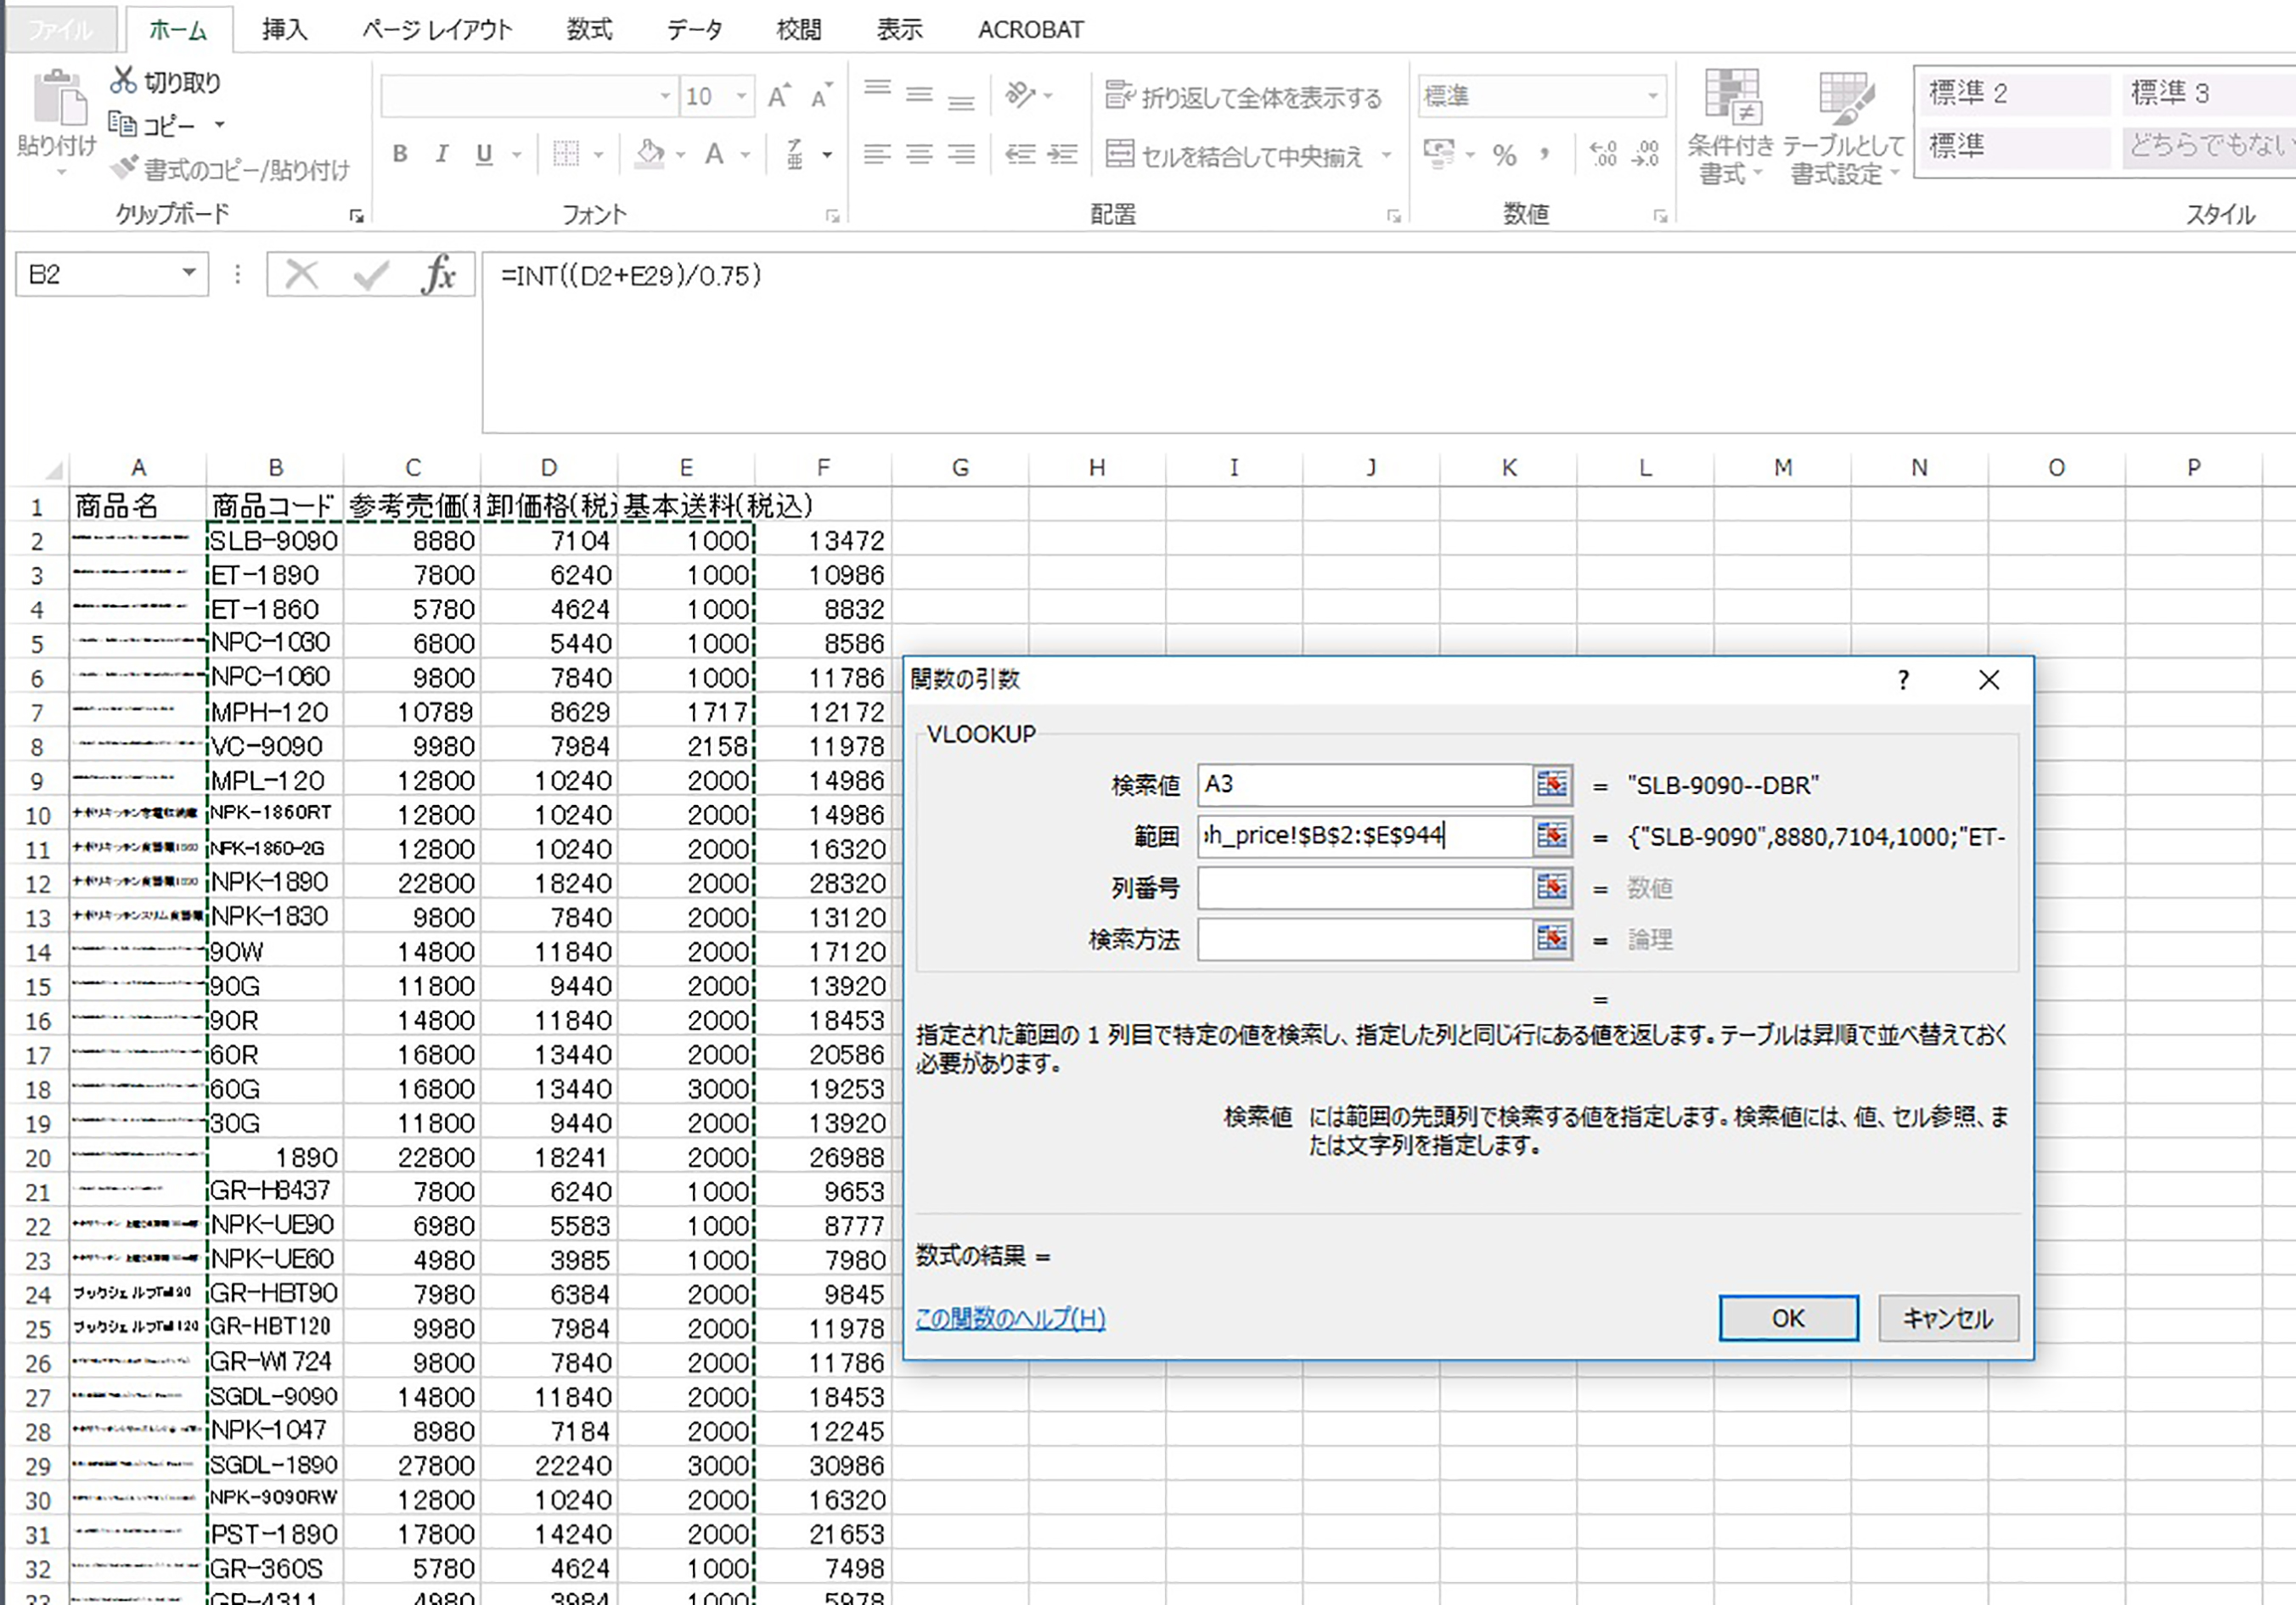Open the font name dropdown
The width and height of the screenshot is (2296, 1605).
665,96
